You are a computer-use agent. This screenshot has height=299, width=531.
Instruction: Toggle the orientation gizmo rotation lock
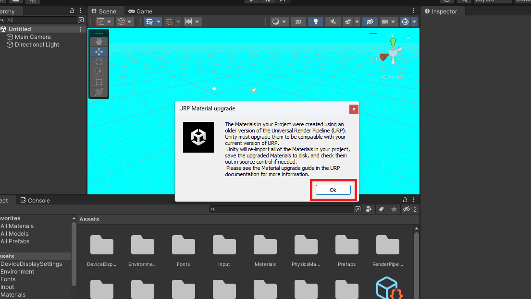(x=408, y=38)
